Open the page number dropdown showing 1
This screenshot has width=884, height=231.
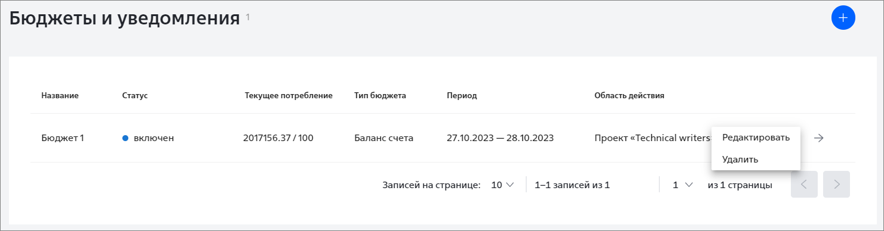coord(682,185)
